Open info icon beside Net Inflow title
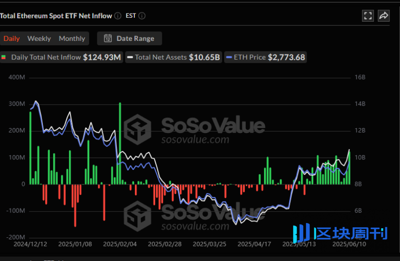400x261 pixels. (118, 16)
